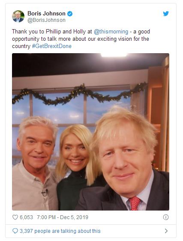Viewport: 183px width, 241px height.
Task: Open "3,397 people are talking about this"
Action: point(60,231)
